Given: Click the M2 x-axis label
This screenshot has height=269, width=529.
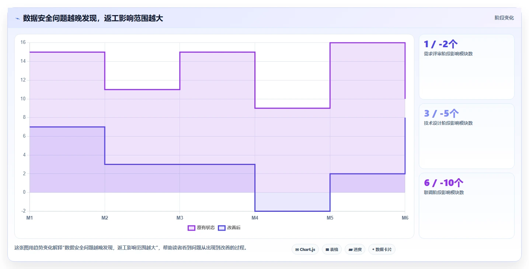Looking at the screenshot, I should pos(105,218).
